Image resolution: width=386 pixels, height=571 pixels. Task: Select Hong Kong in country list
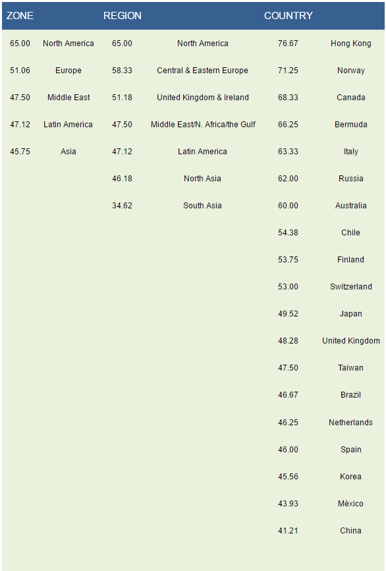pos(350,44)
